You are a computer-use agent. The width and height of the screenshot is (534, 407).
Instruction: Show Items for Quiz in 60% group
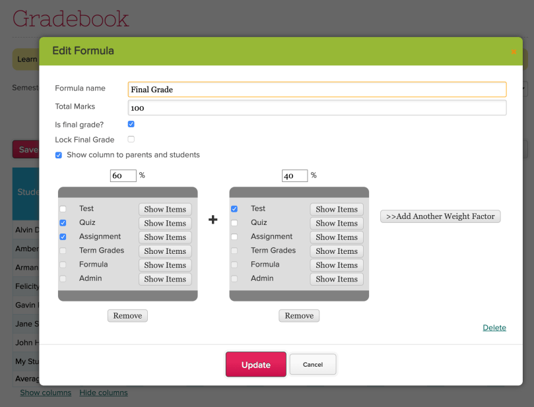click(165, 223)
